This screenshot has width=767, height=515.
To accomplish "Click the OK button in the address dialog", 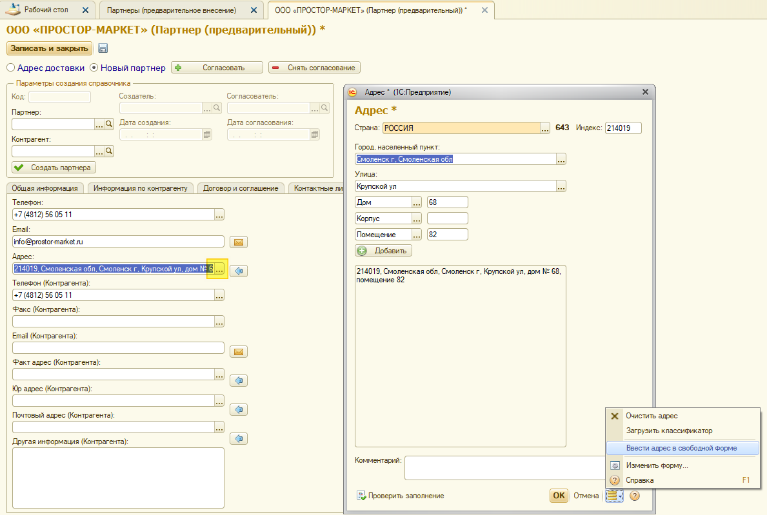I will (559, 496).
